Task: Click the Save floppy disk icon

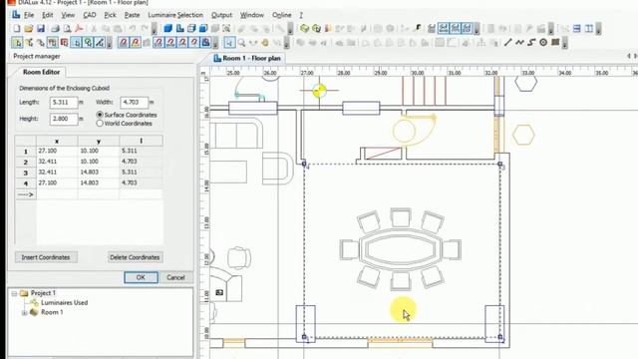Action: point(41,29)
